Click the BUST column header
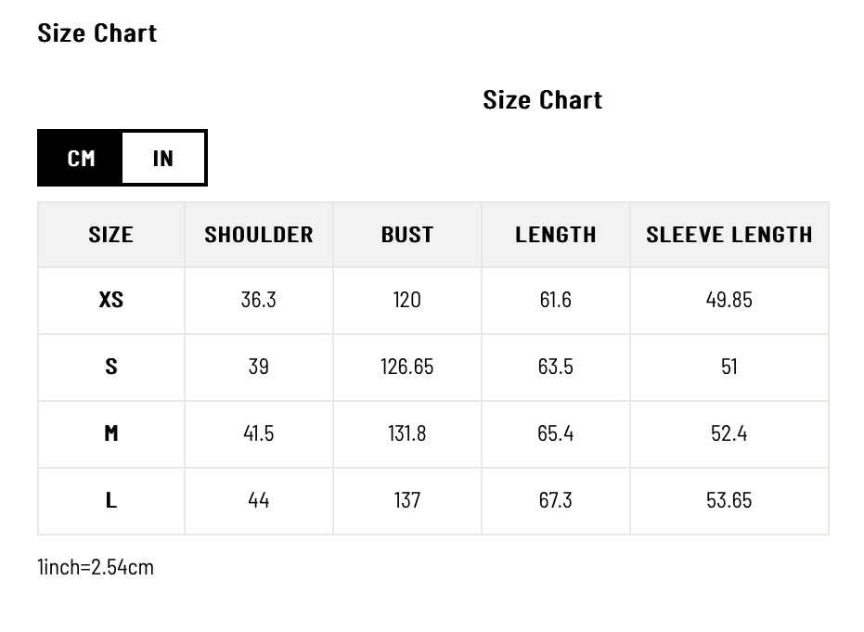864x632 pixels. pyautogui.click(x=407, y=235)
